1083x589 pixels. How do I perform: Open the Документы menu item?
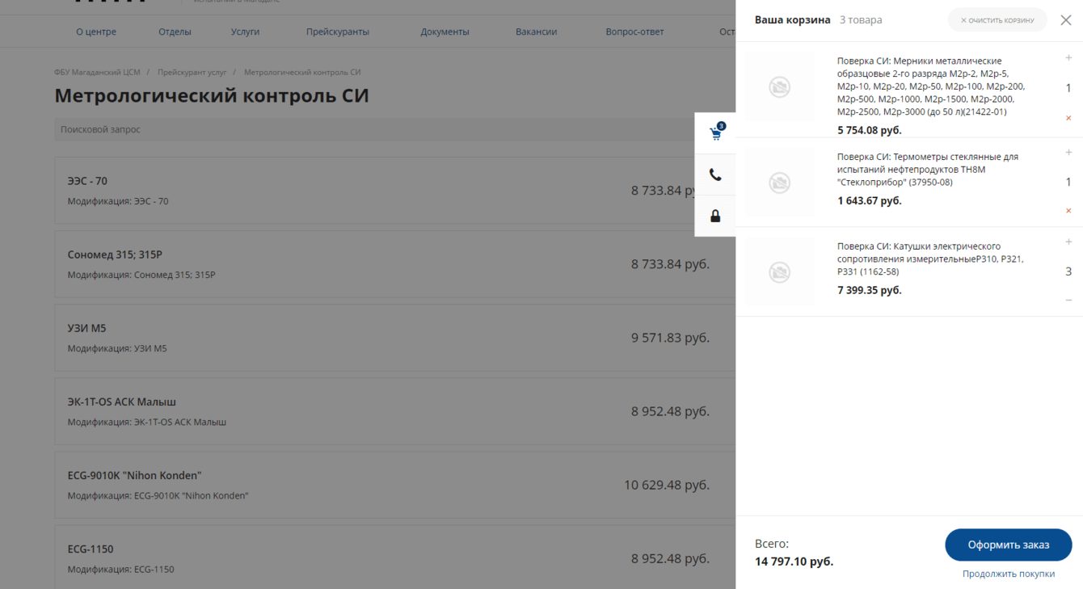445,32
